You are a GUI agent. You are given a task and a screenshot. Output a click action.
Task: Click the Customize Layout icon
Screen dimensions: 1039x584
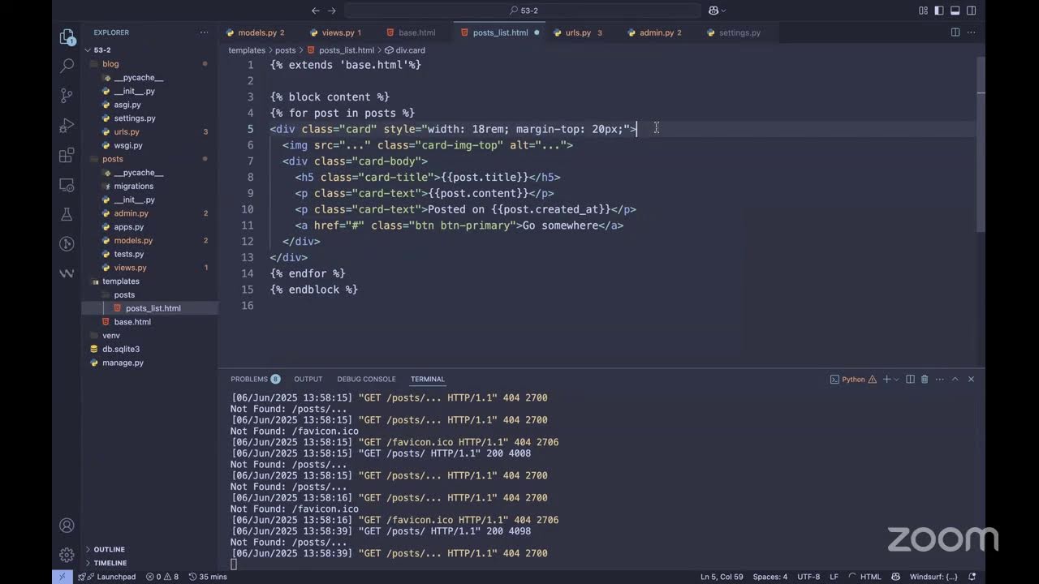[923, 11]
